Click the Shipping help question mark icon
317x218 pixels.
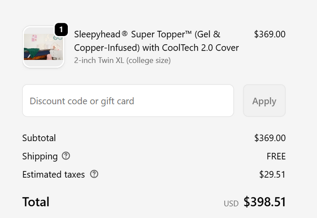point(66,156)
